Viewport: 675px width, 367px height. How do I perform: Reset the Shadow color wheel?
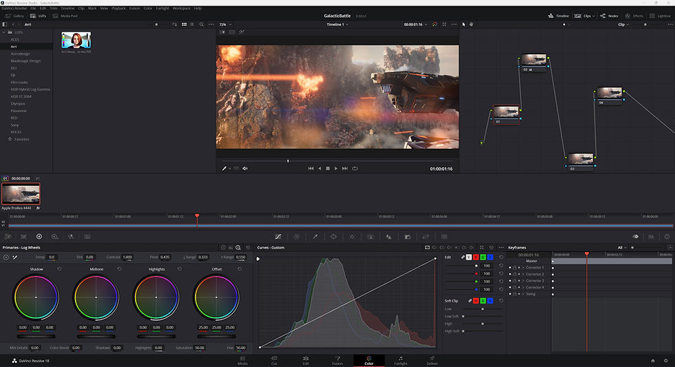(x=59, y=269)
